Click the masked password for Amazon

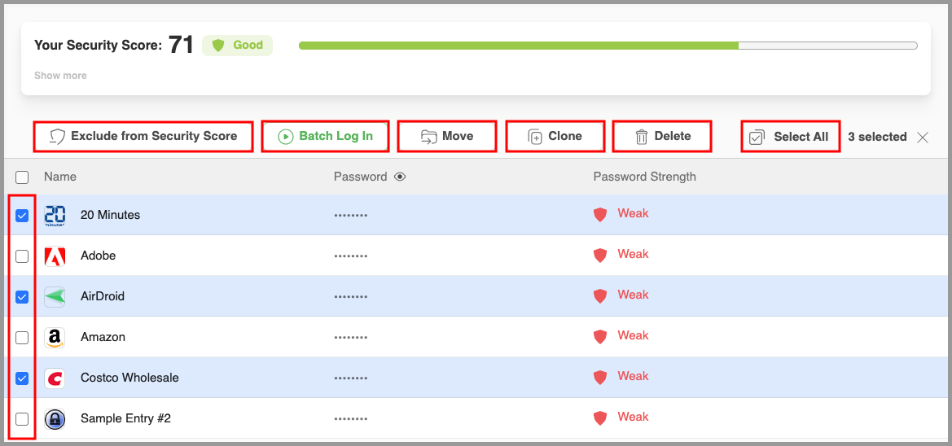tap(350, 338)
